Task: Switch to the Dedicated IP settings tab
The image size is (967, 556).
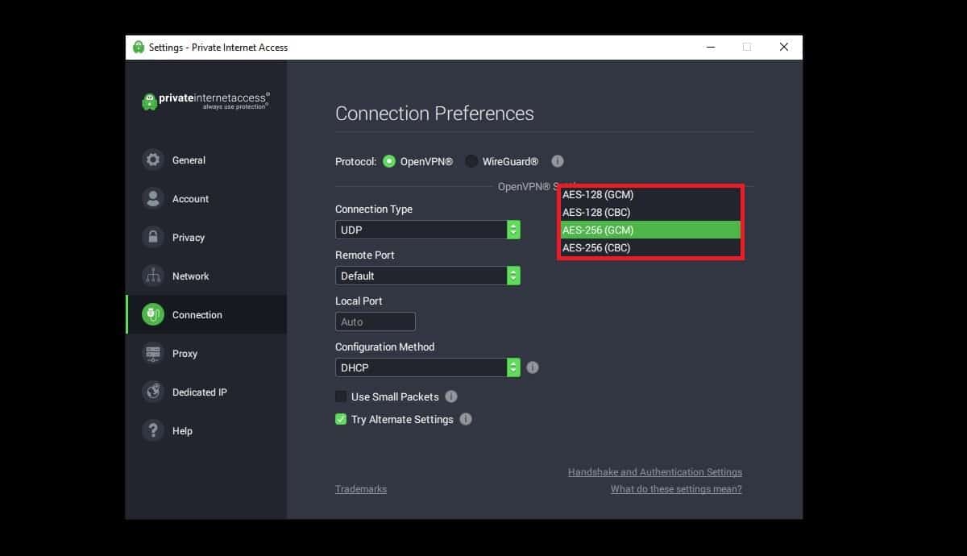Action: point(206,392)
